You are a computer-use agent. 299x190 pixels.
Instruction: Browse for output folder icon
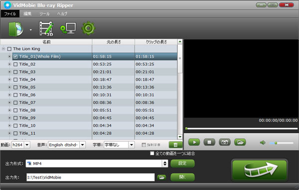(161, 178)
